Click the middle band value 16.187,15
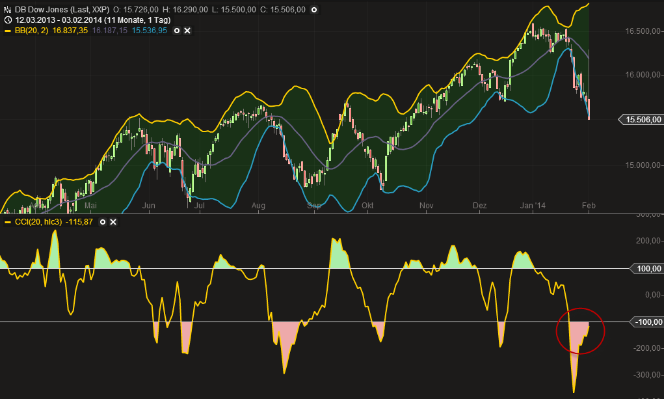The width and height of the screenshot is (664, 399). pyautogui.click(x=109, y=31)
